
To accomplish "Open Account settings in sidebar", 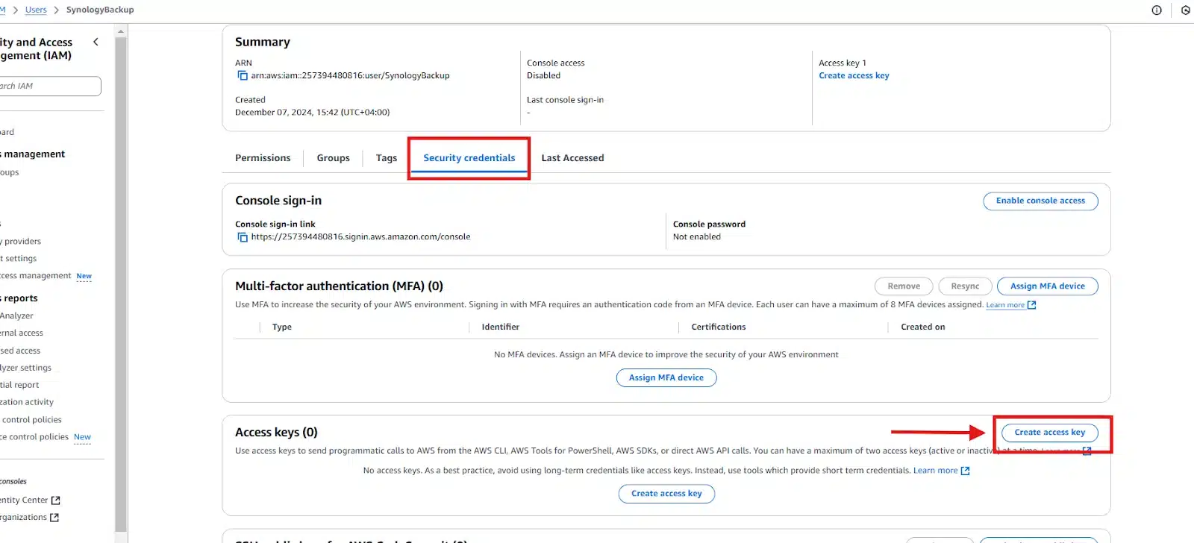I will (x=19, y=259).
